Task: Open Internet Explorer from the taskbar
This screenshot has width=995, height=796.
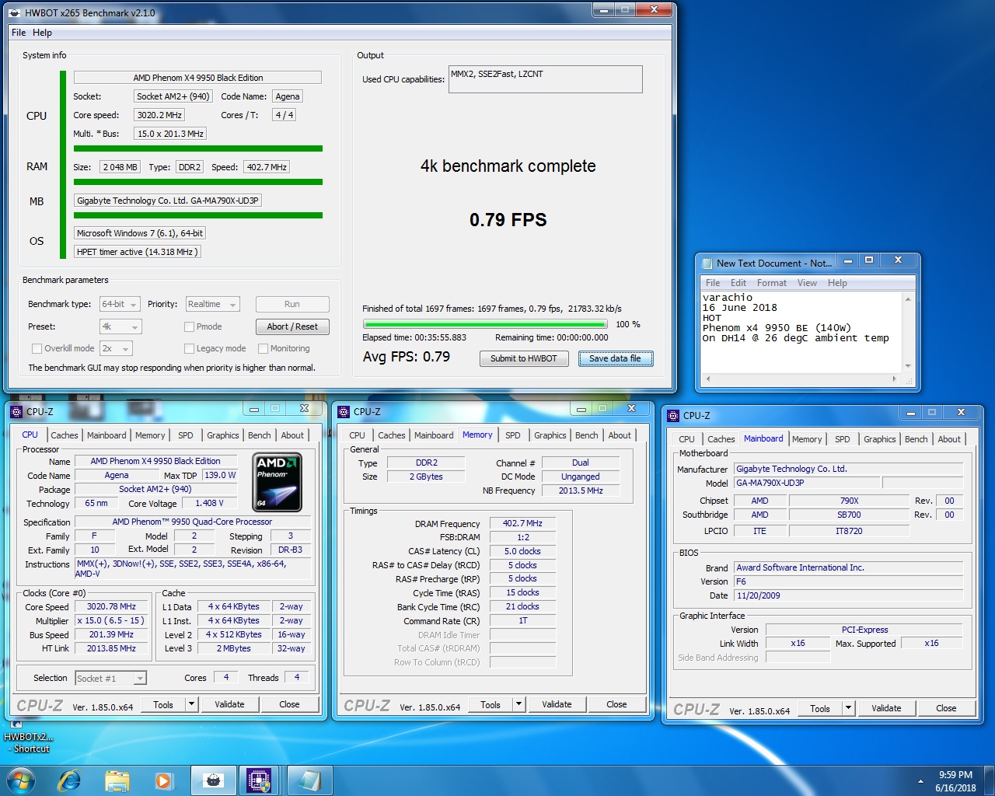Action: [69, 780]
